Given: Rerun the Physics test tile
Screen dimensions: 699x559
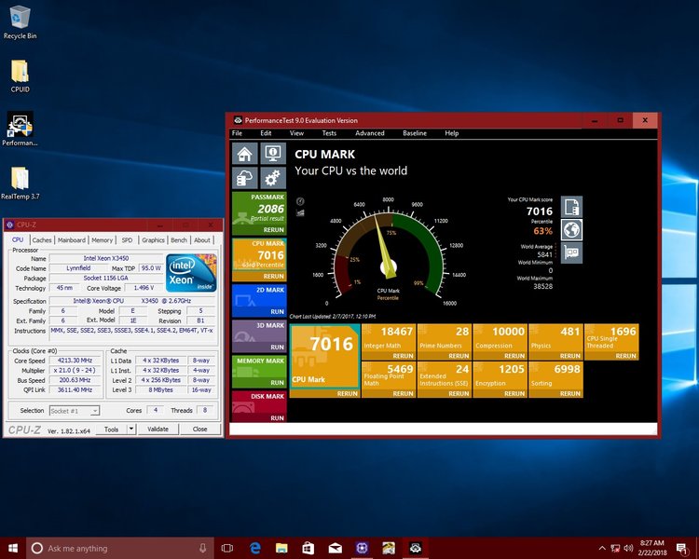Looking at the screenshot, I should point(570,356).
